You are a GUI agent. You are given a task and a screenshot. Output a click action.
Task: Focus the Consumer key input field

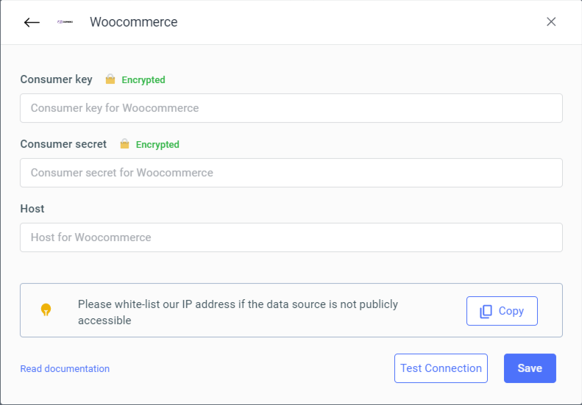pos(291,108)
